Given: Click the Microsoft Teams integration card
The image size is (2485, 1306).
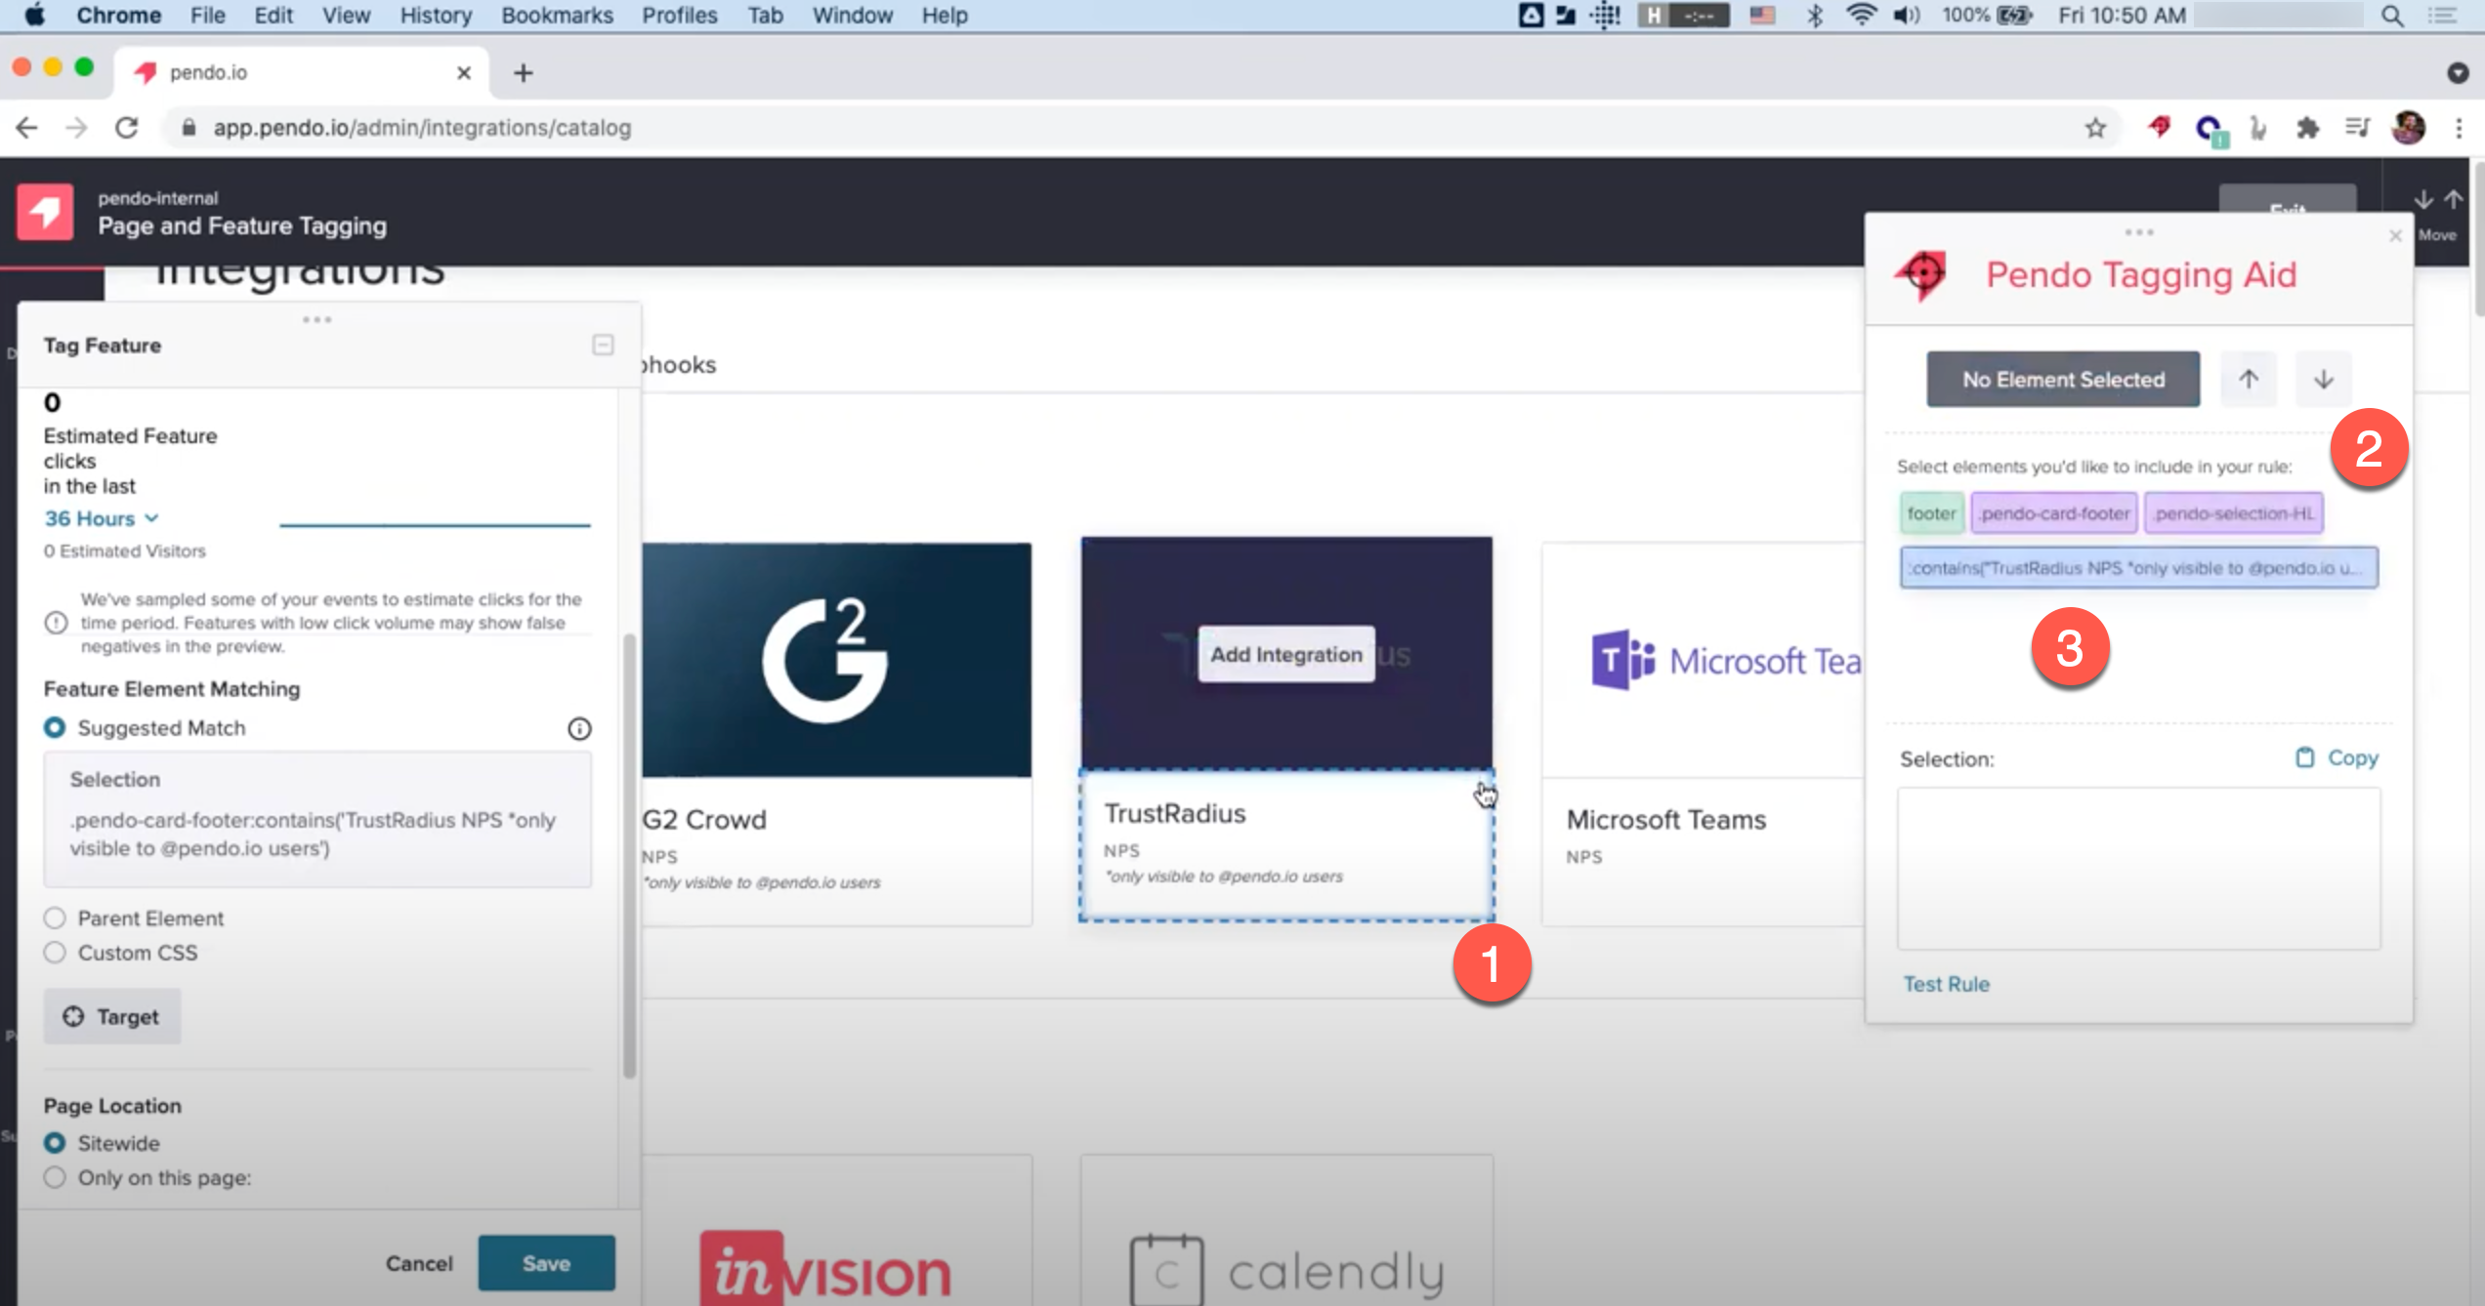Looking at the screenshot, I should tap(1703, 734).
